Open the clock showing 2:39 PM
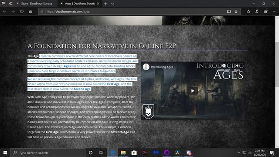 click(x=260, y=153)
